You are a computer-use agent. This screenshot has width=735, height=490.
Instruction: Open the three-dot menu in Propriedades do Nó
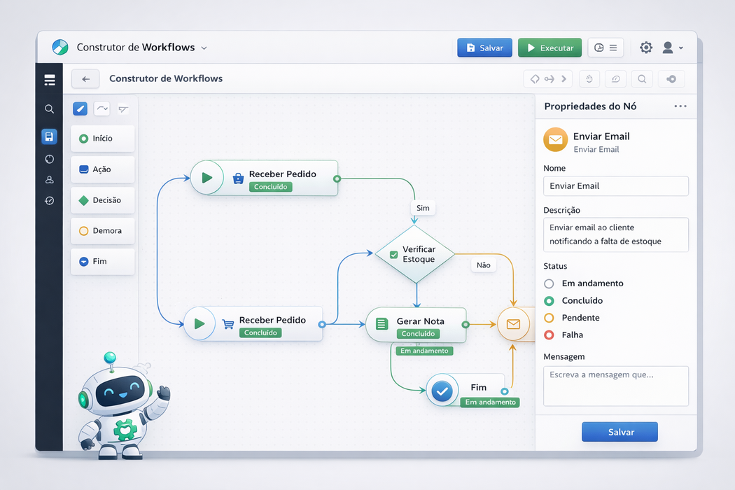[x=680, y=106]
